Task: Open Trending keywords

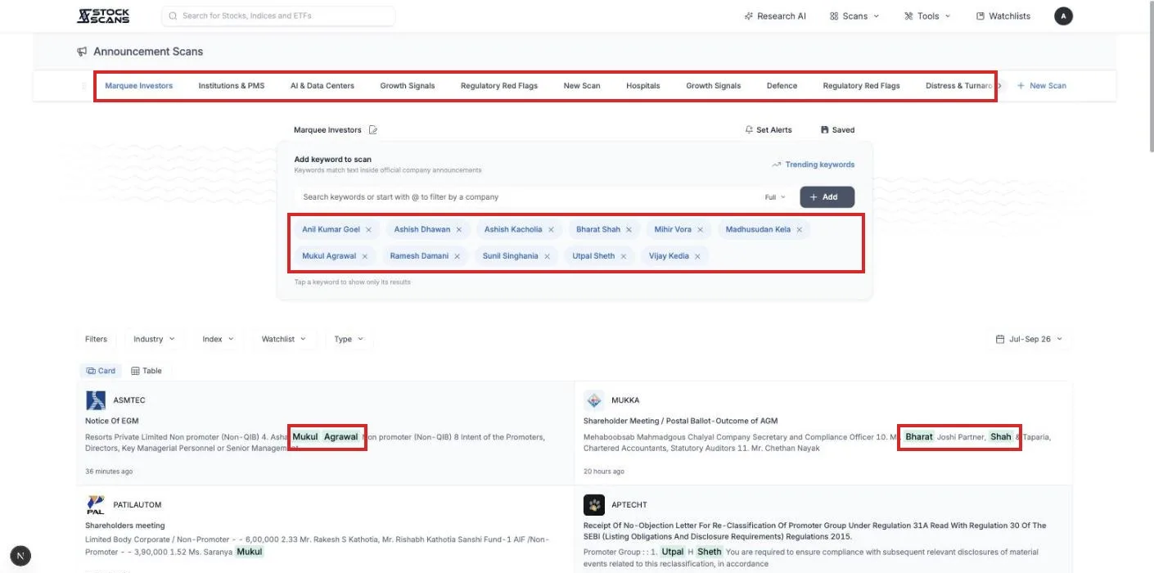Action: pyautogui.click(x=814, y=165)
